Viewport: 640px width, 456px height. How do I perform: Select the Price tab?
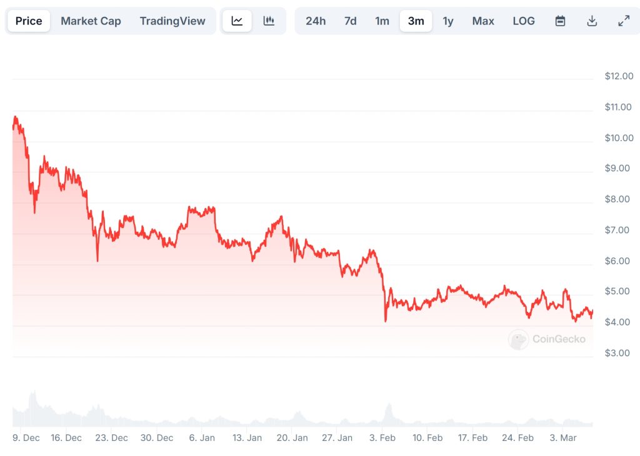click(29, 21)
